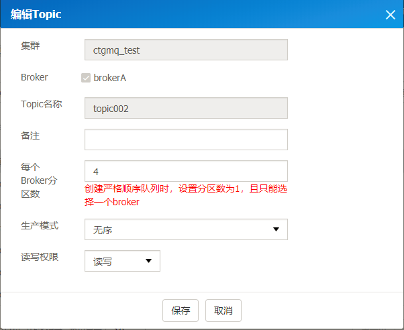This screenshot has height=330, width=404.
Task: Click the 备注 label
Action: (x=30, y=135)
